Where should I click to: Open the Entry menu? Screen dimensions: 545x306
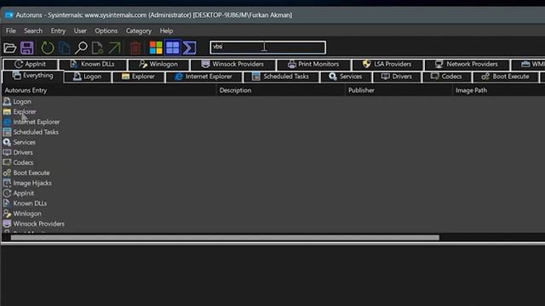(58, 31)
